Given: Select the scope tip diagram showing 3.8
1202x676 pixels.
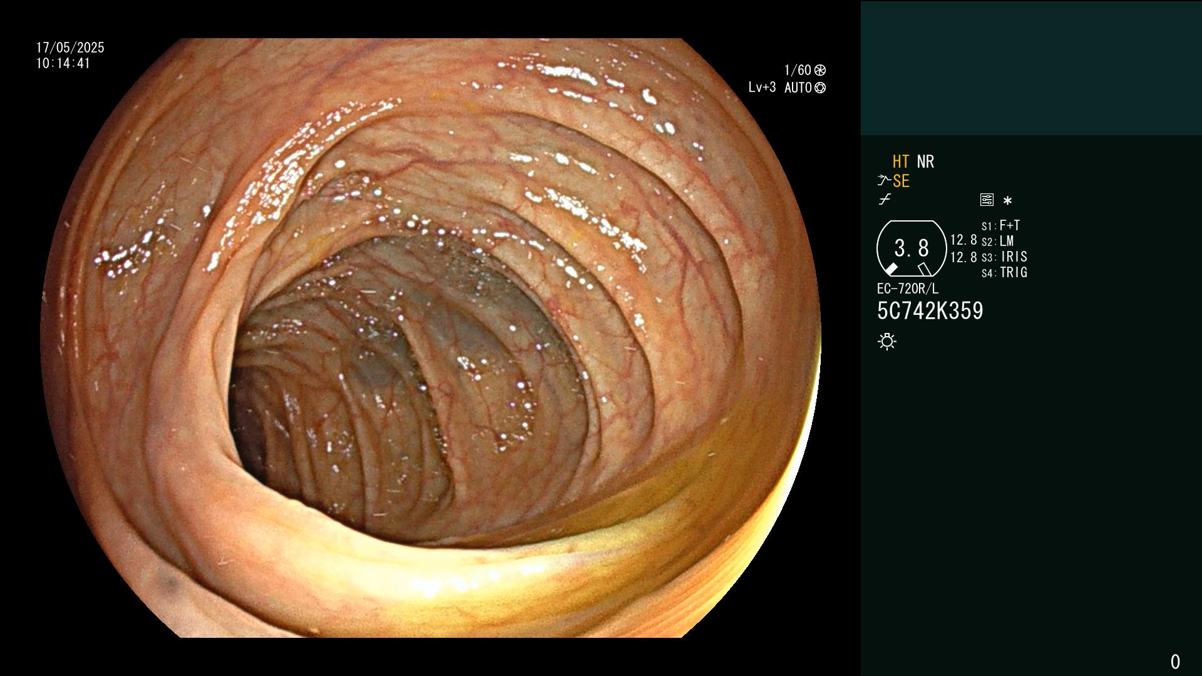Looking at the screenshot, I should click(912, 248).
